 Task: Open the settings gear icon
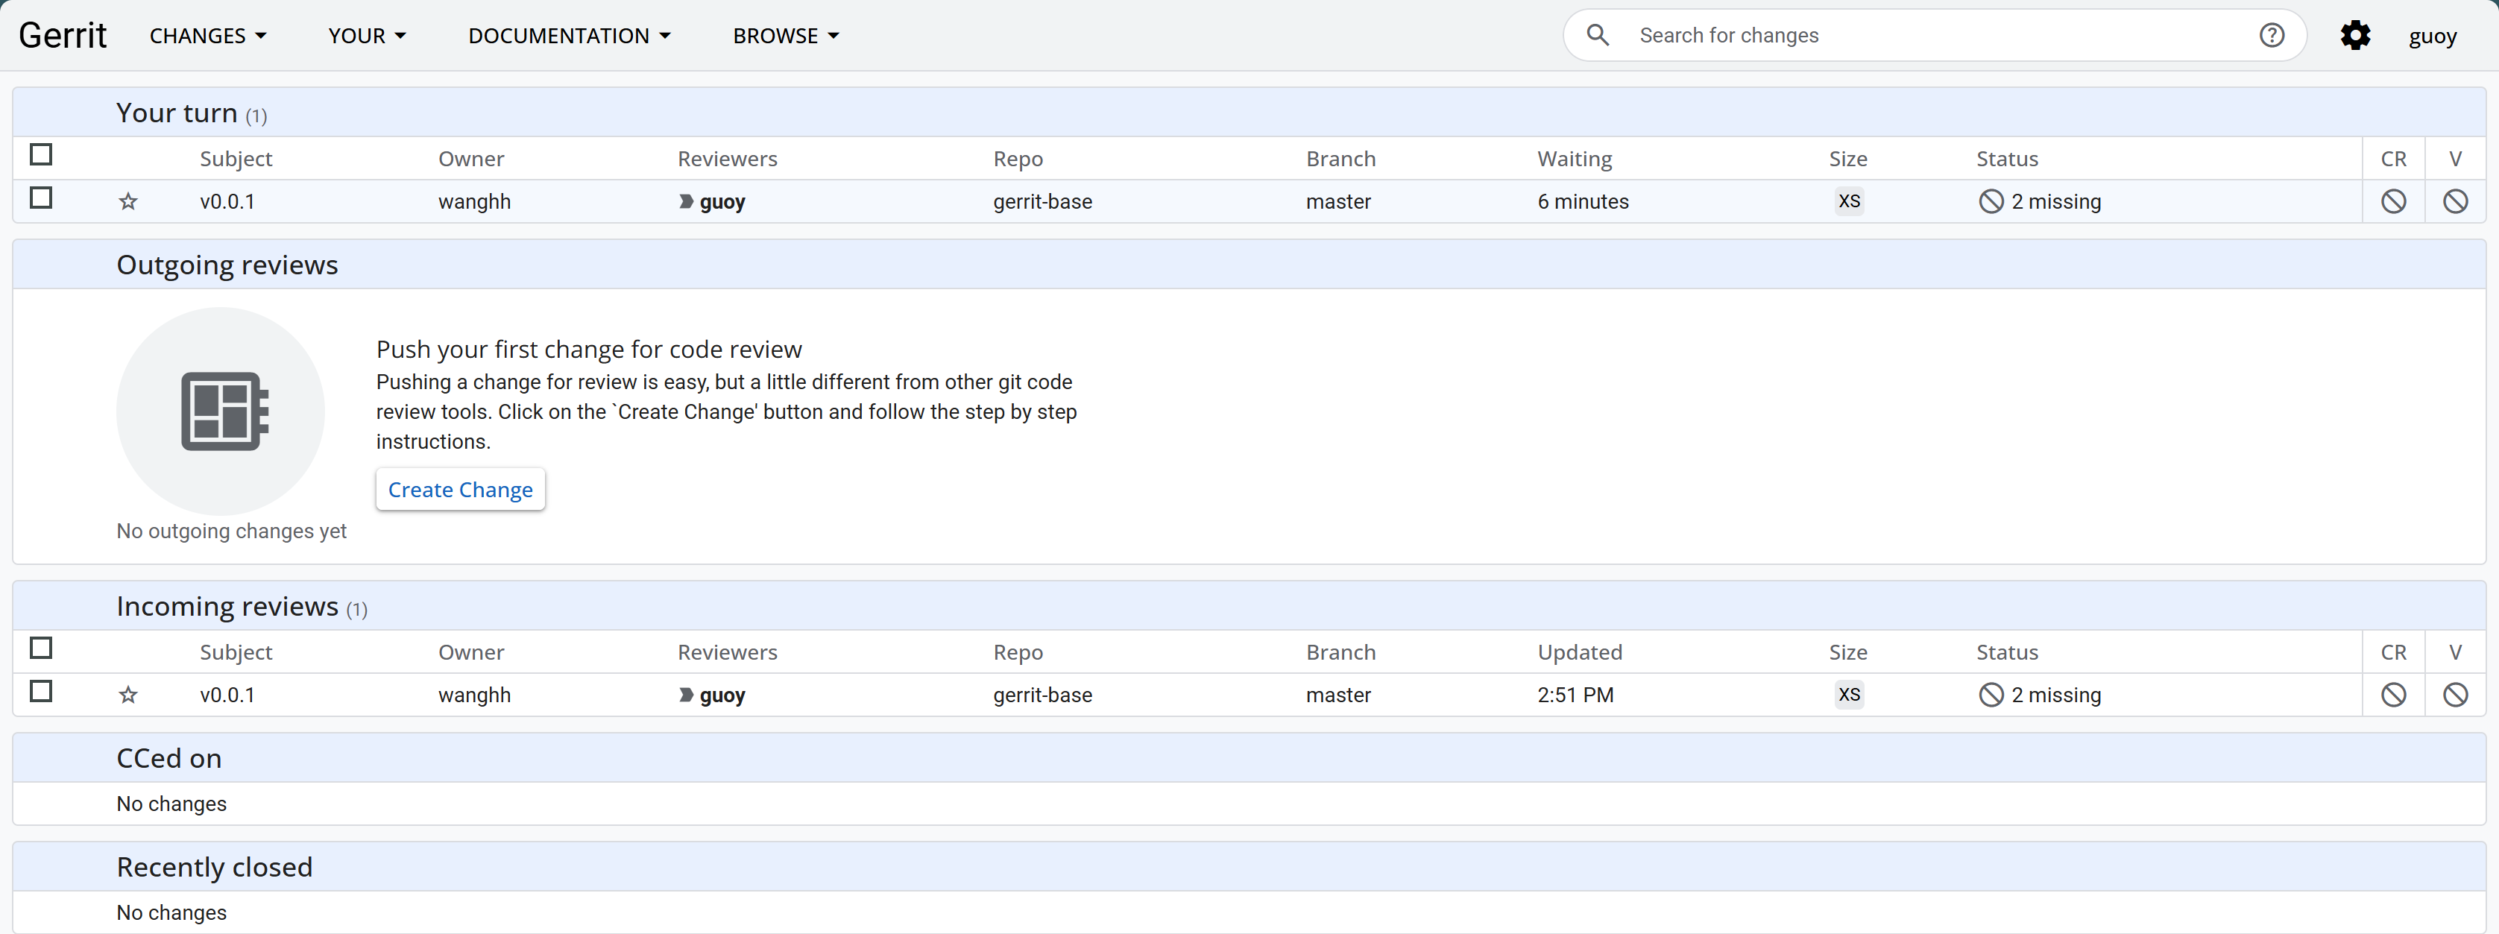[x=2354, y=36]
